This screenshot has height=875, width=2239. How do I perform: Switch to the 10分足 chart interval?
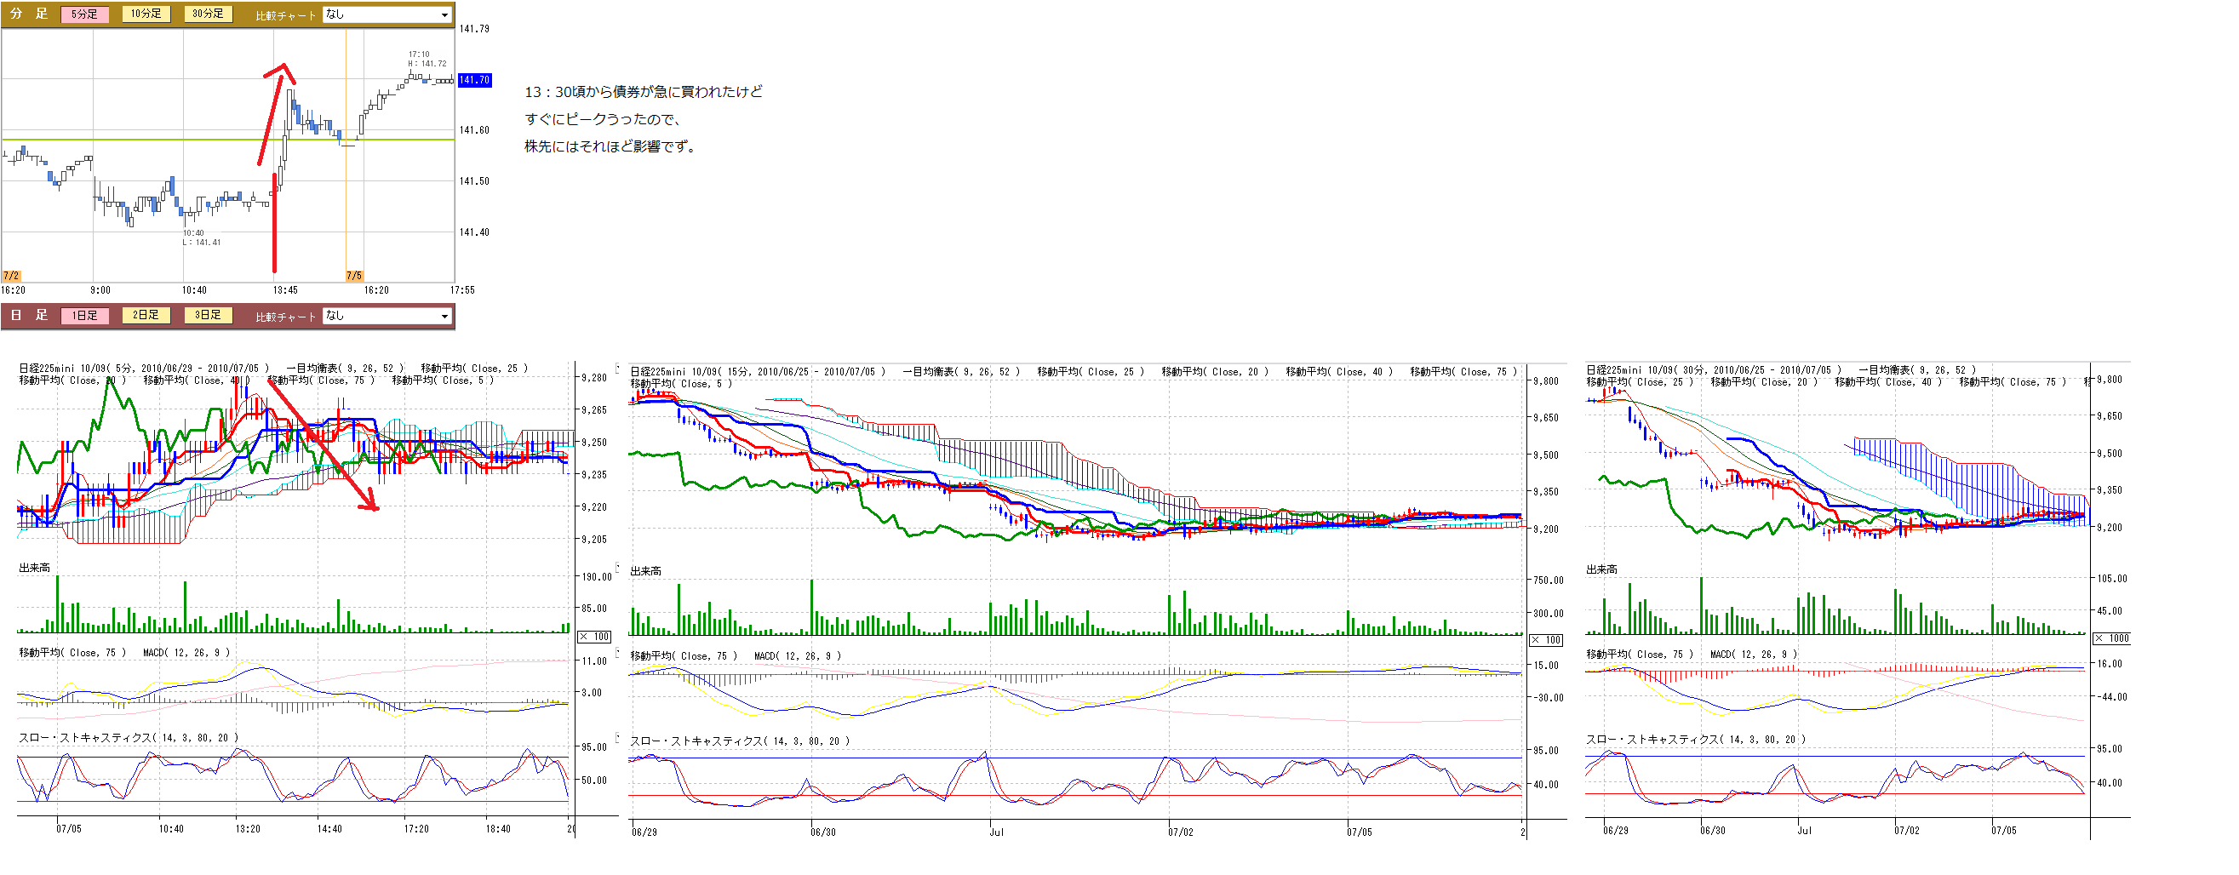click(146, 14)
